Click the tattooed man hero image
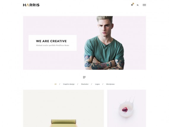The image size is (169, 127). point(104,43)
